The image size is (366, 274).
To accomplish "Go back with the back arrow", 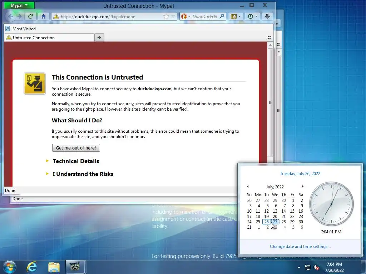I will pos(11,16).
